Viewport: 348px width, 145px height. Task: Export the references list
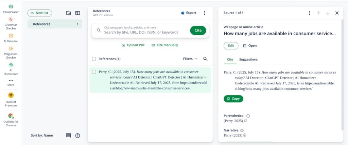[189, 13]
